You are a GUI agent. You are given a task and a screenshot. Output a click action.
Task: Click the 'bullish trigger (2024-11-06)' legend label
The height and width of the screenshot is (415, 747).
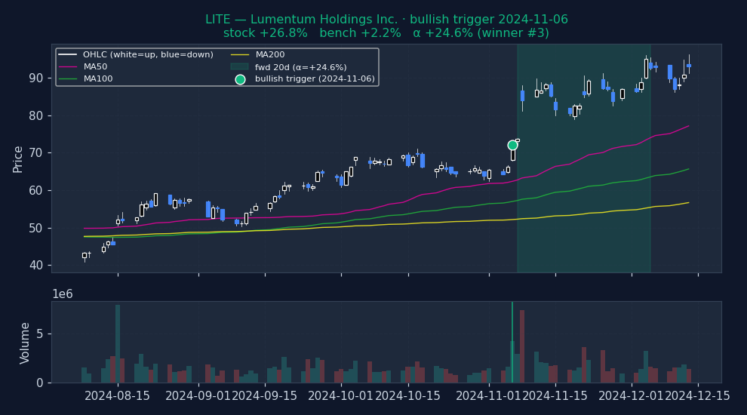(x=315, y=79)
